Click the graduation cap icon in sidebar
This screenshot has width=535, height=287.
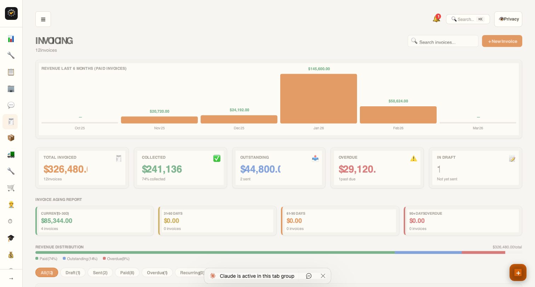tap(11, 238)
